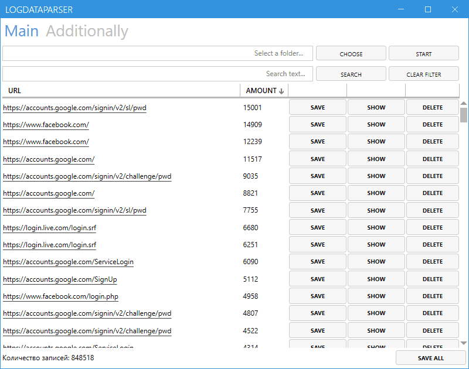Click the 'Select a folder...' input field
469x369 pixels.
[157, 53]
